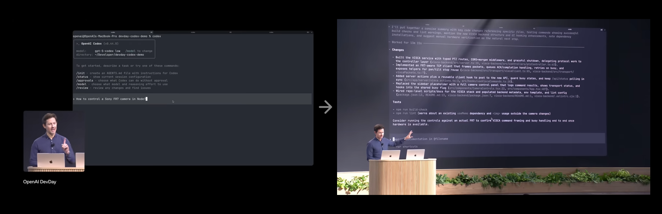Screen dimensions: 662x214
Task: Click the 'npm run lint' line
Action: 472,114
